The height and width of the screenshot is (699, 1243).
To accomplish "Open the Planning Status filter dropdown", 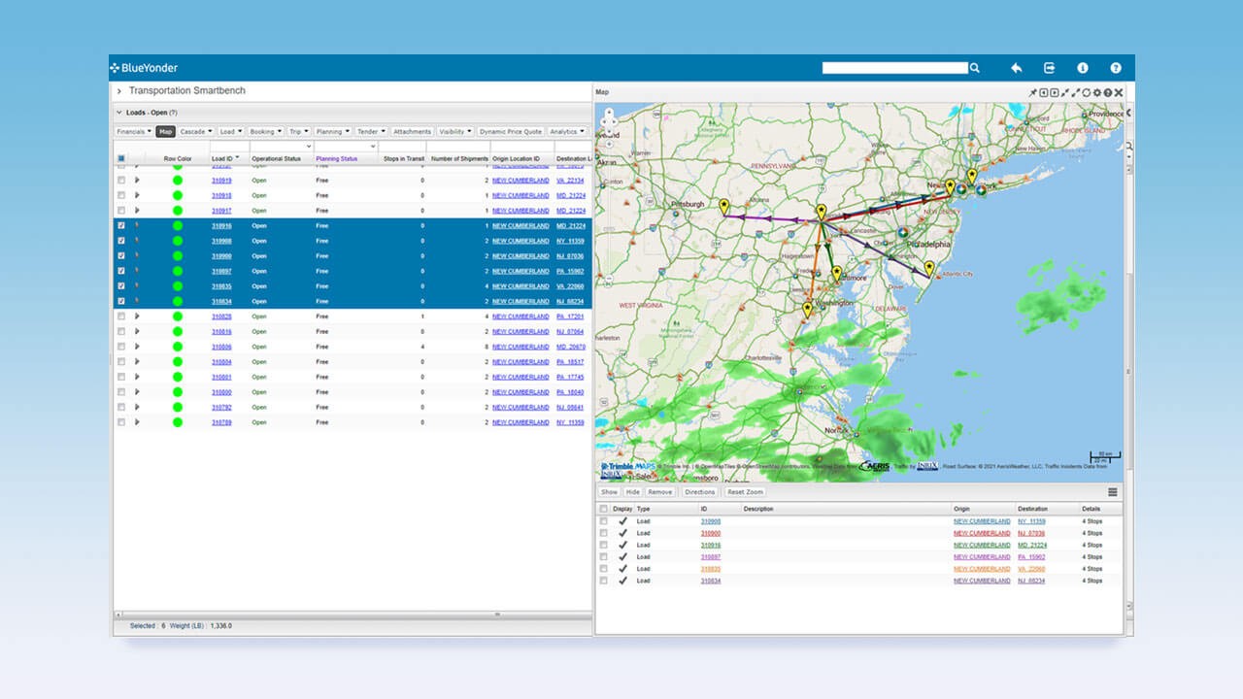I will 373,146.
